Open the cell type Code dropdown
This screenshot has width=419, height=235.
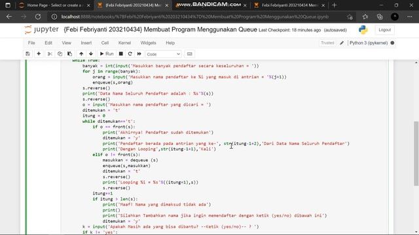163,54
